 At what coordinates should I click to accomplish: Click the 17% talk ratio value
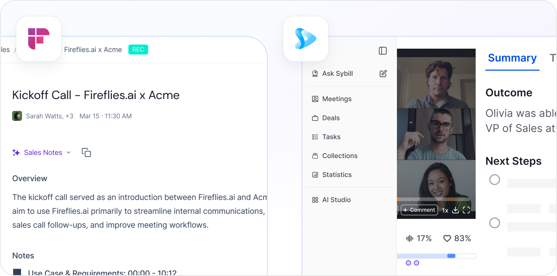pyautogui.click(x=424, y=238)
